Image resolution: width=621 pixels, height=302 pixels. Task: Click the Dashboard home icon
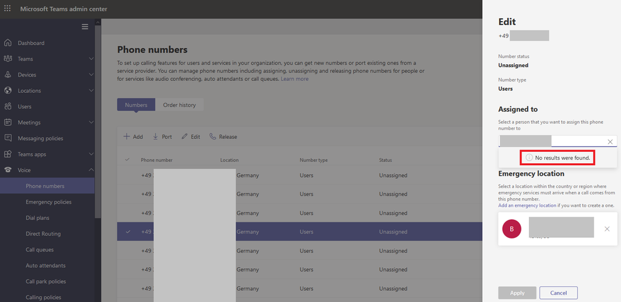click(7, 43)
